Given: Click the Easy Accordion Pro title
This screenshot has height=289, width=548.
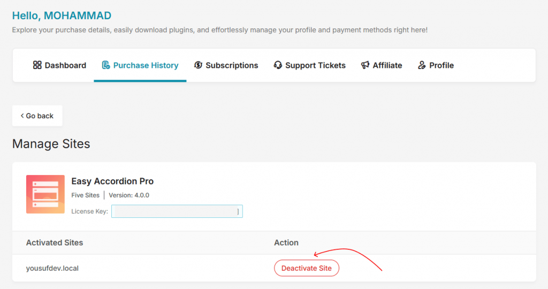Looking at the screenshot, I should pos(112,181).
